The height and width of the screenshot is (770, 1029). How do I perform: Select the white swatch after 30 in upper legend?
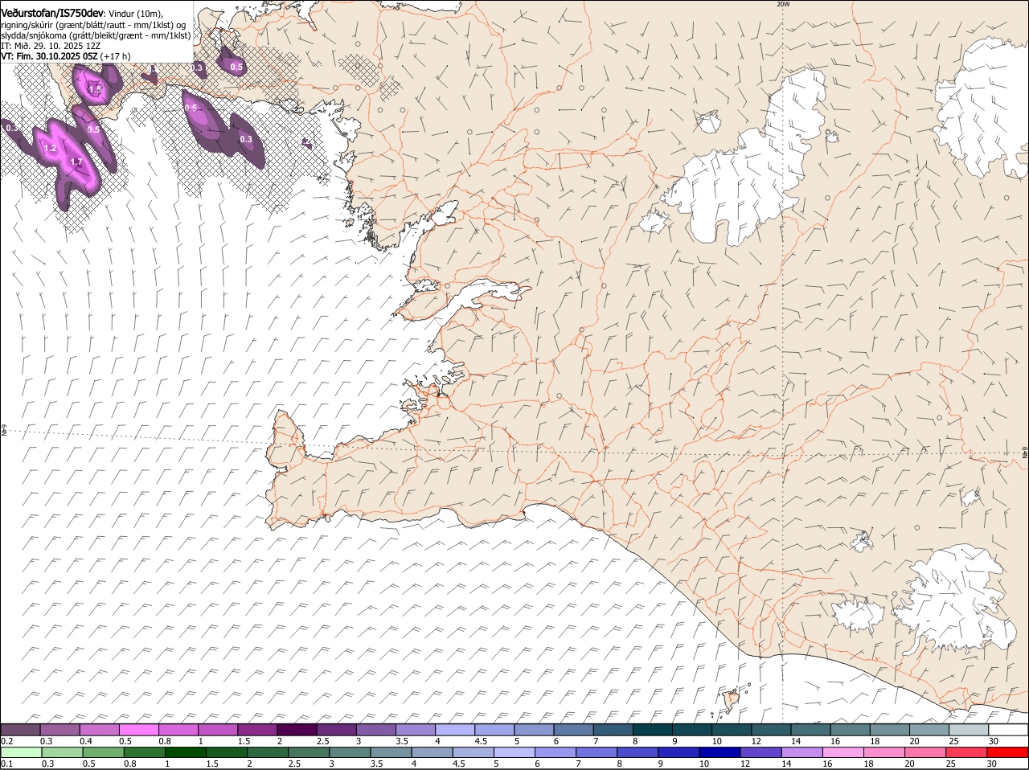(x=1009, y=729)
